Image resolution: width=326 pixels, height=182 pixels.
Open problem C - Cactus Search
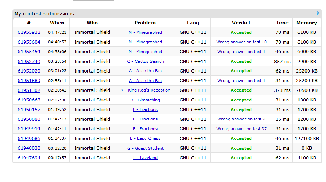click(145, 61)
